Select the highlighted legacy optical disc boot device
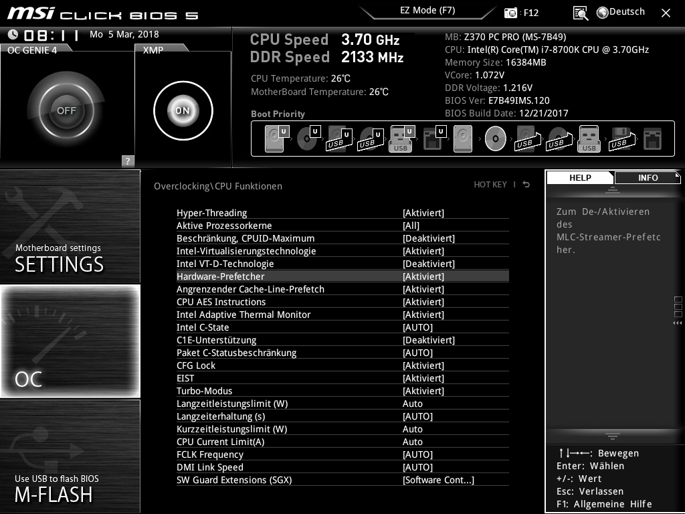The image size is (685, 514). 496,139
